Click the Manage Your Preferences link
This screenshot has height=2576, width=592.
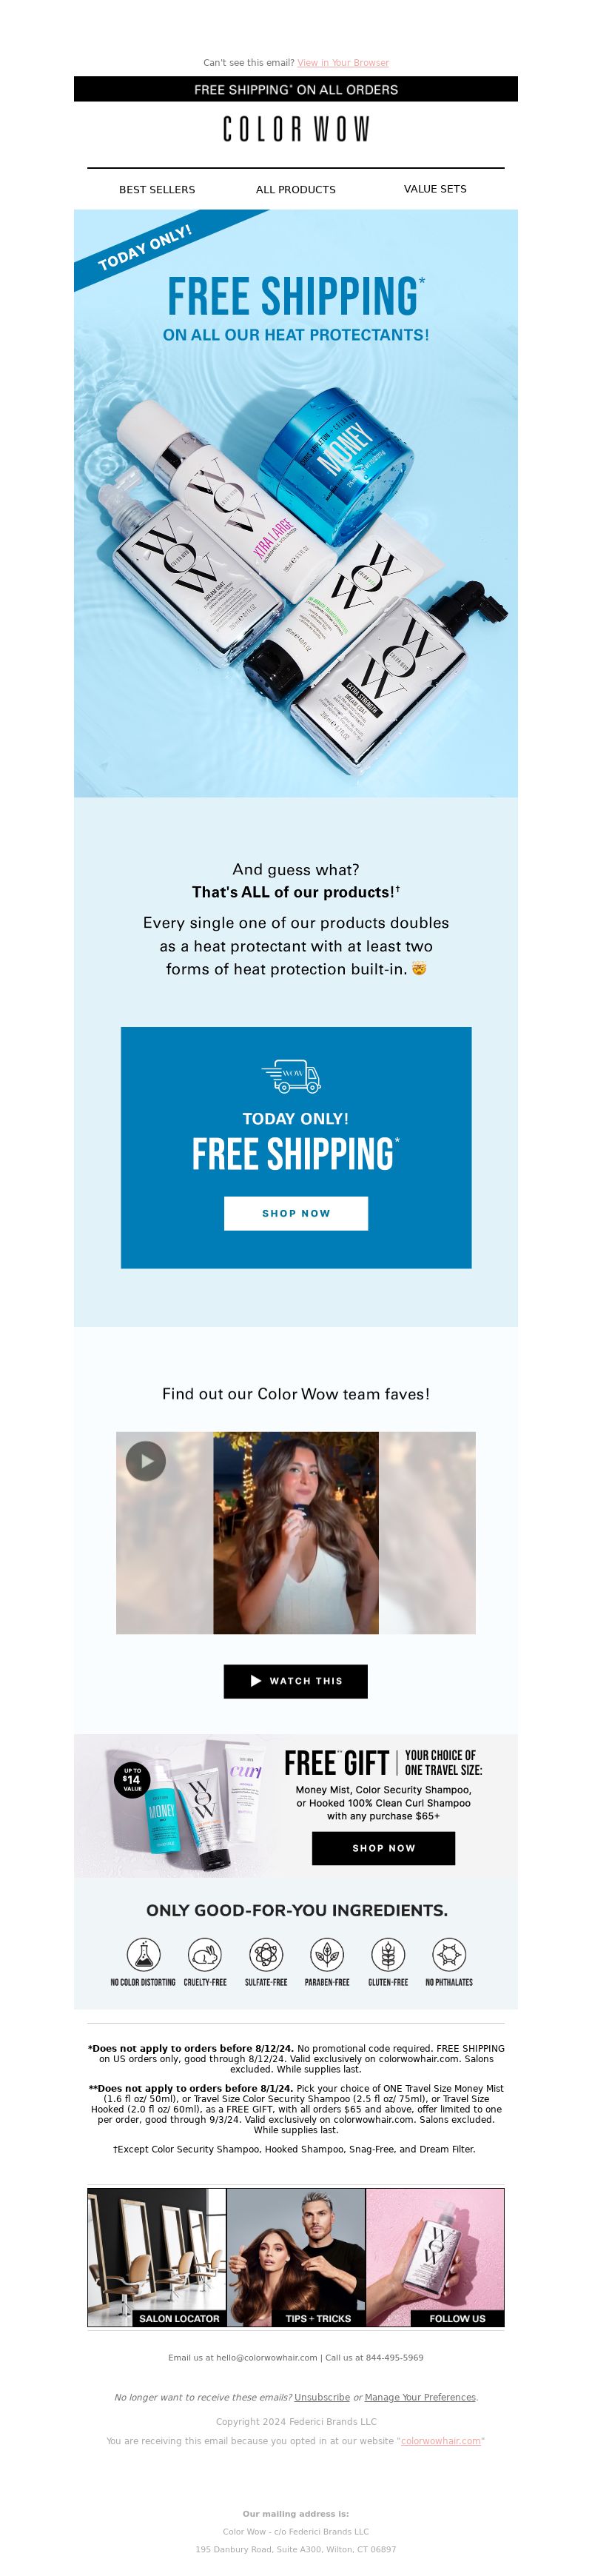coord(420,2397)
